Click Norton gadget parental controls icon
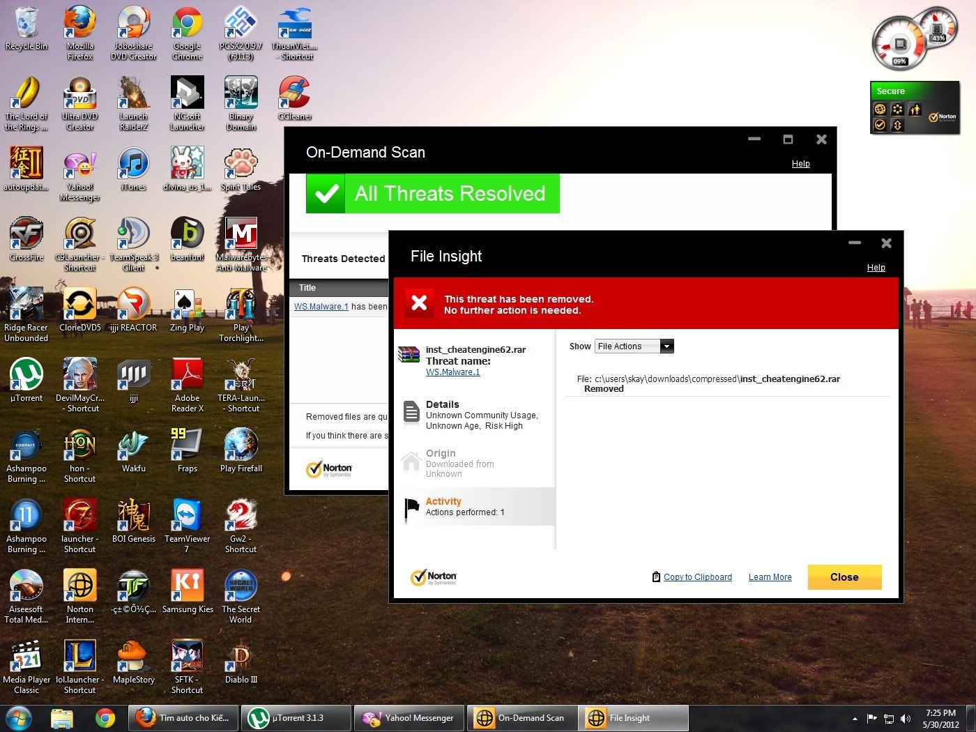976x732 pixels. pyautogui.click(x=915, y=109)
